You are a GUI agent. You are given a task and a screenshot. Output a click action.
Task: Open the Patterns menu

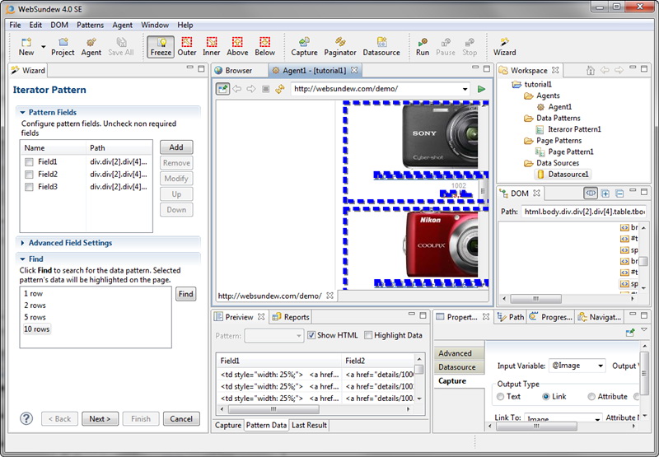(x=90, y=25)
